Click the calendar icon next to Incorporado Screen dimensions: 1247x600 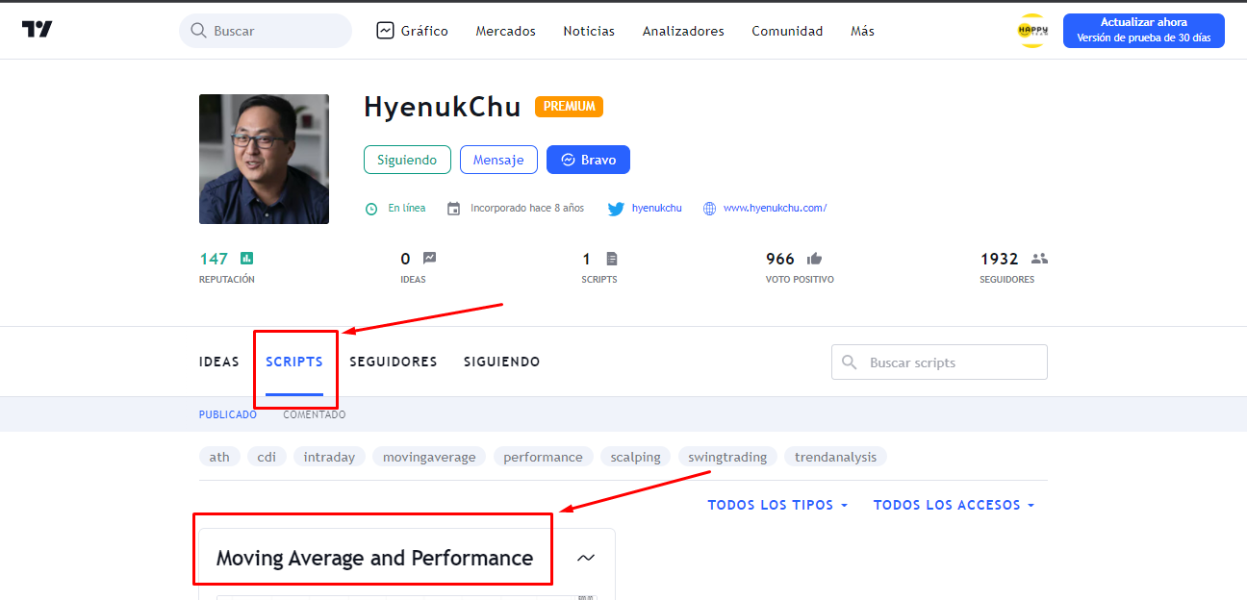[453, 209]
